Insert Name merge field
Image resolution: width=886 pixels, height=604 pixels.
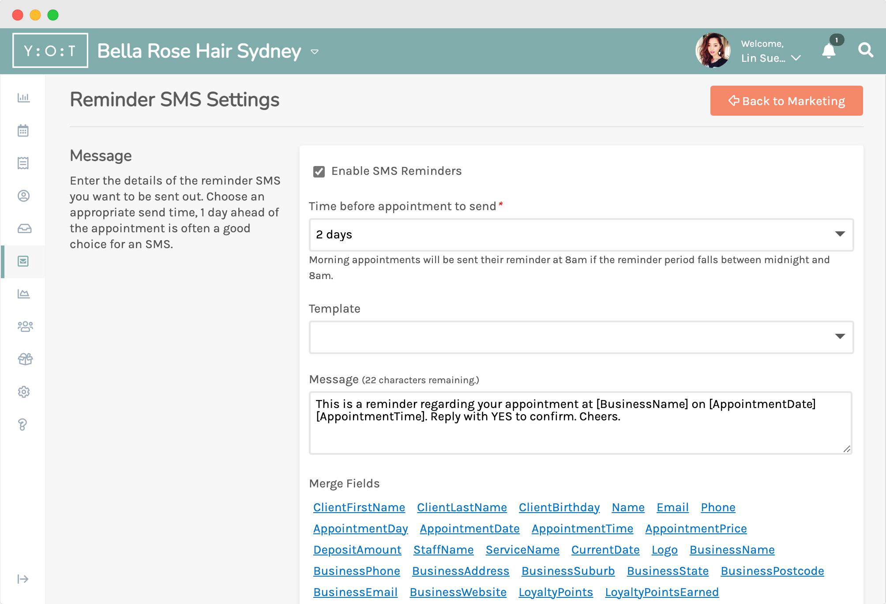coord(628,507)
